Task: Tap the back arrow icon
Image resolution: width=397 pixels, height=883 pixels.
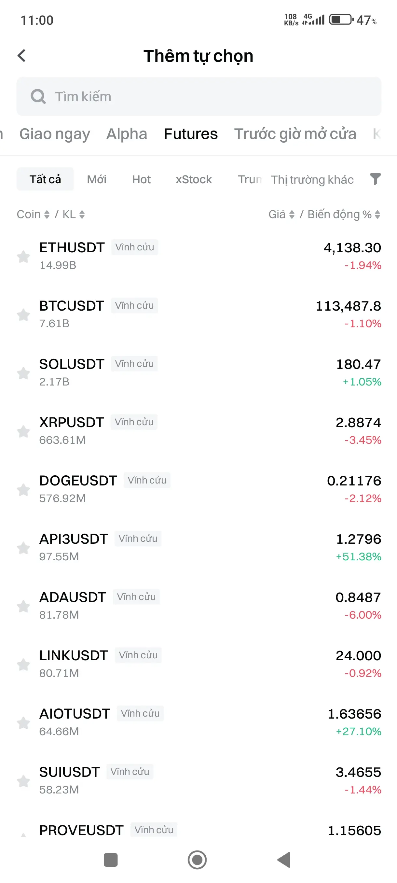Action: pos(21,56)
